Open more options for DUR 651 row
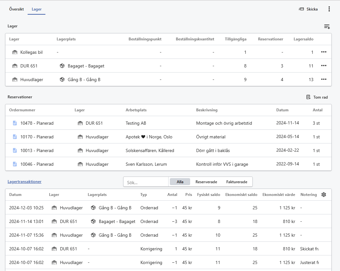This screenshot has width=340, height=271. pyautogui.click(x=323, y=66)
